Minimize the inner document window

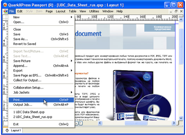click(171, 11)
